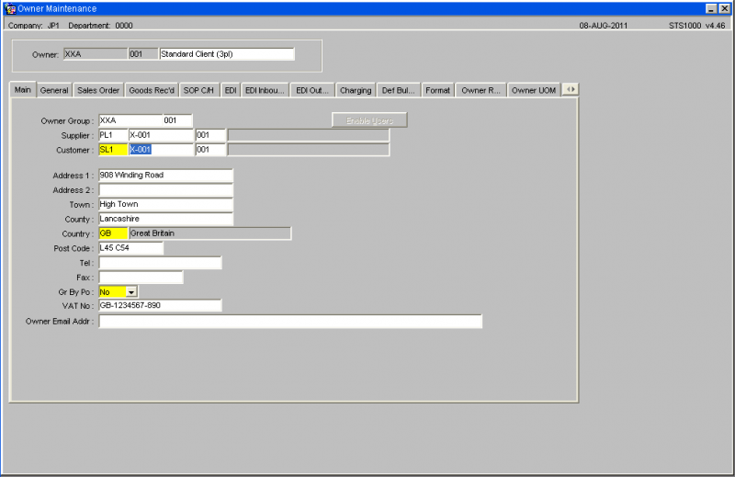This screenshot has width=735, height=477.
Task: Click the Enable Users button
Action: pos(369,120)
